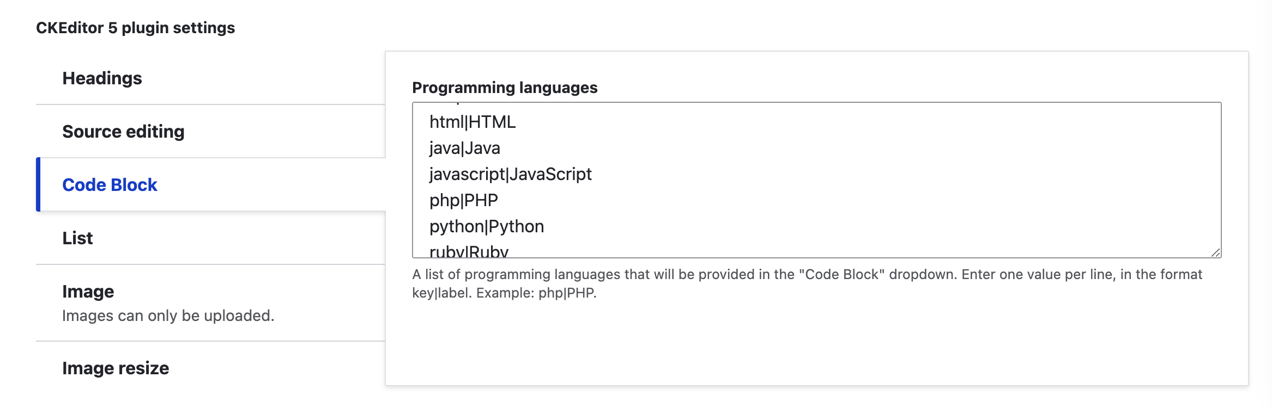Switch to the Source editing tab
This screenshot has height=408, width=1272.
(210, 132)
